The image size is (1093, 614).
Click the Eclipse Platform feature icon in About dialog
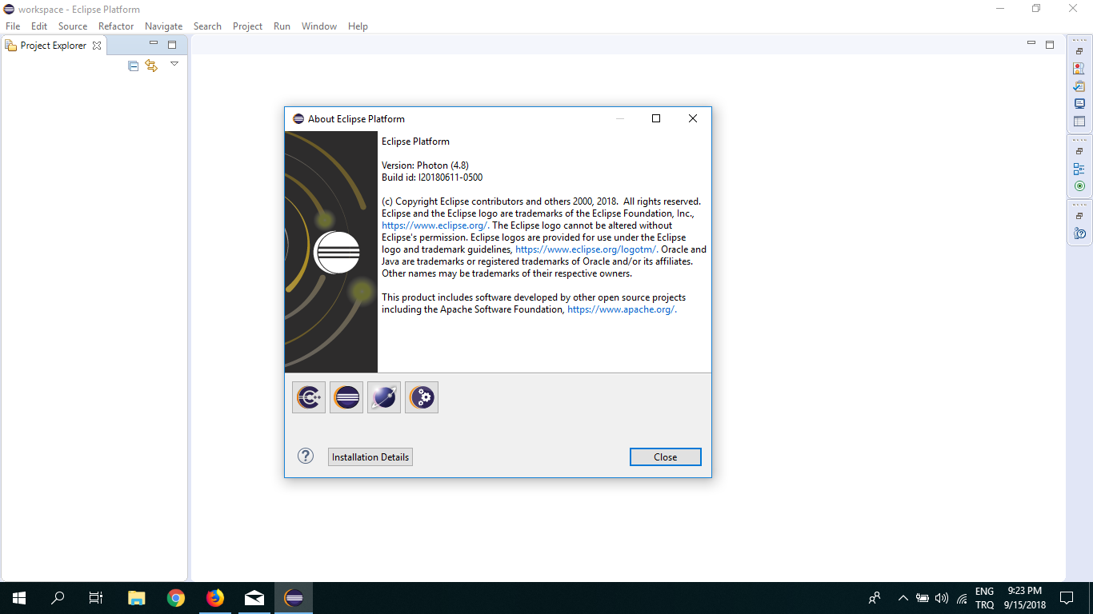pyautogui.click(x=346, y=397)
